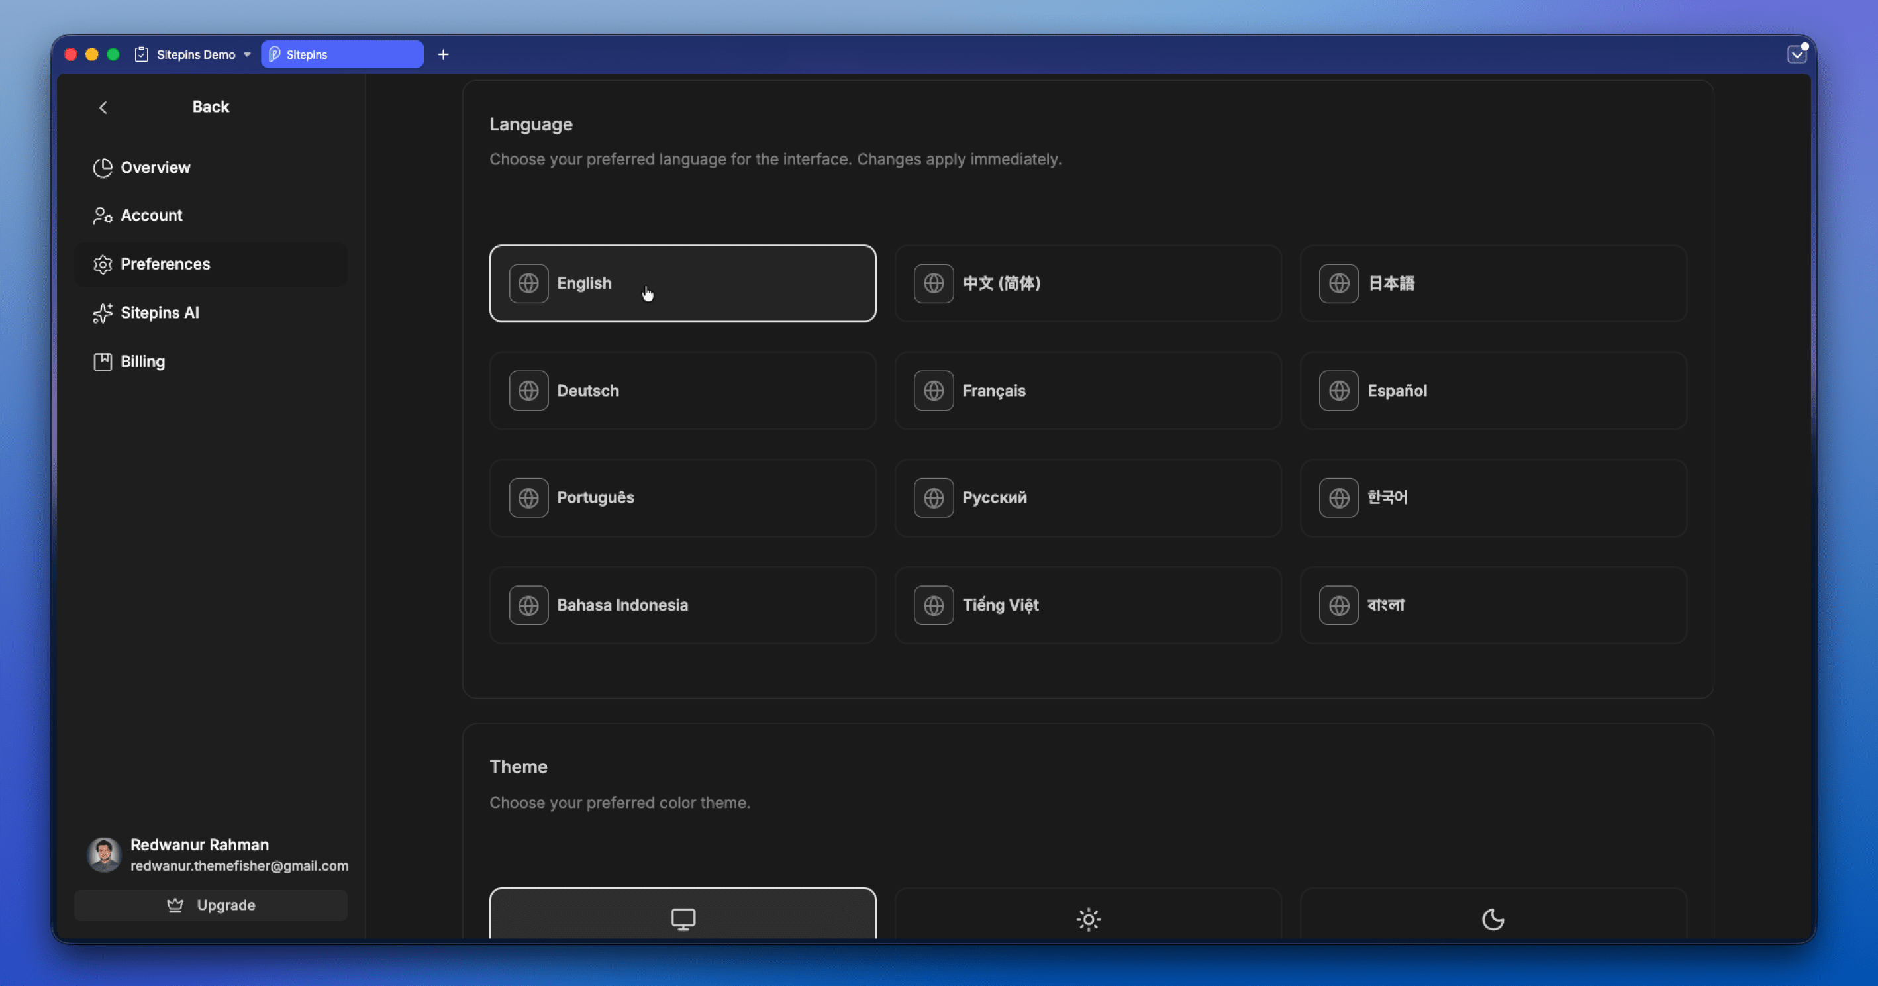This screenshot has width=1878, height=986.
Task: Switch to the Sitepins browser tab
Action: point(342,55)
